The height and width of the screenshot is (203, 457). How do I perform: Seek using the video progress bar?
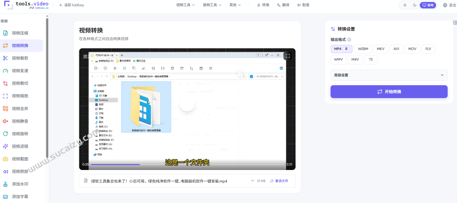[187, 165]
